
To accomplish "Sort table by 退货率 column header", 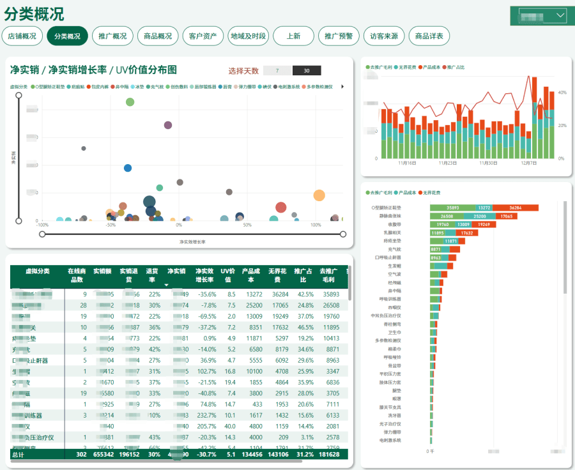I will pos(154,275).
